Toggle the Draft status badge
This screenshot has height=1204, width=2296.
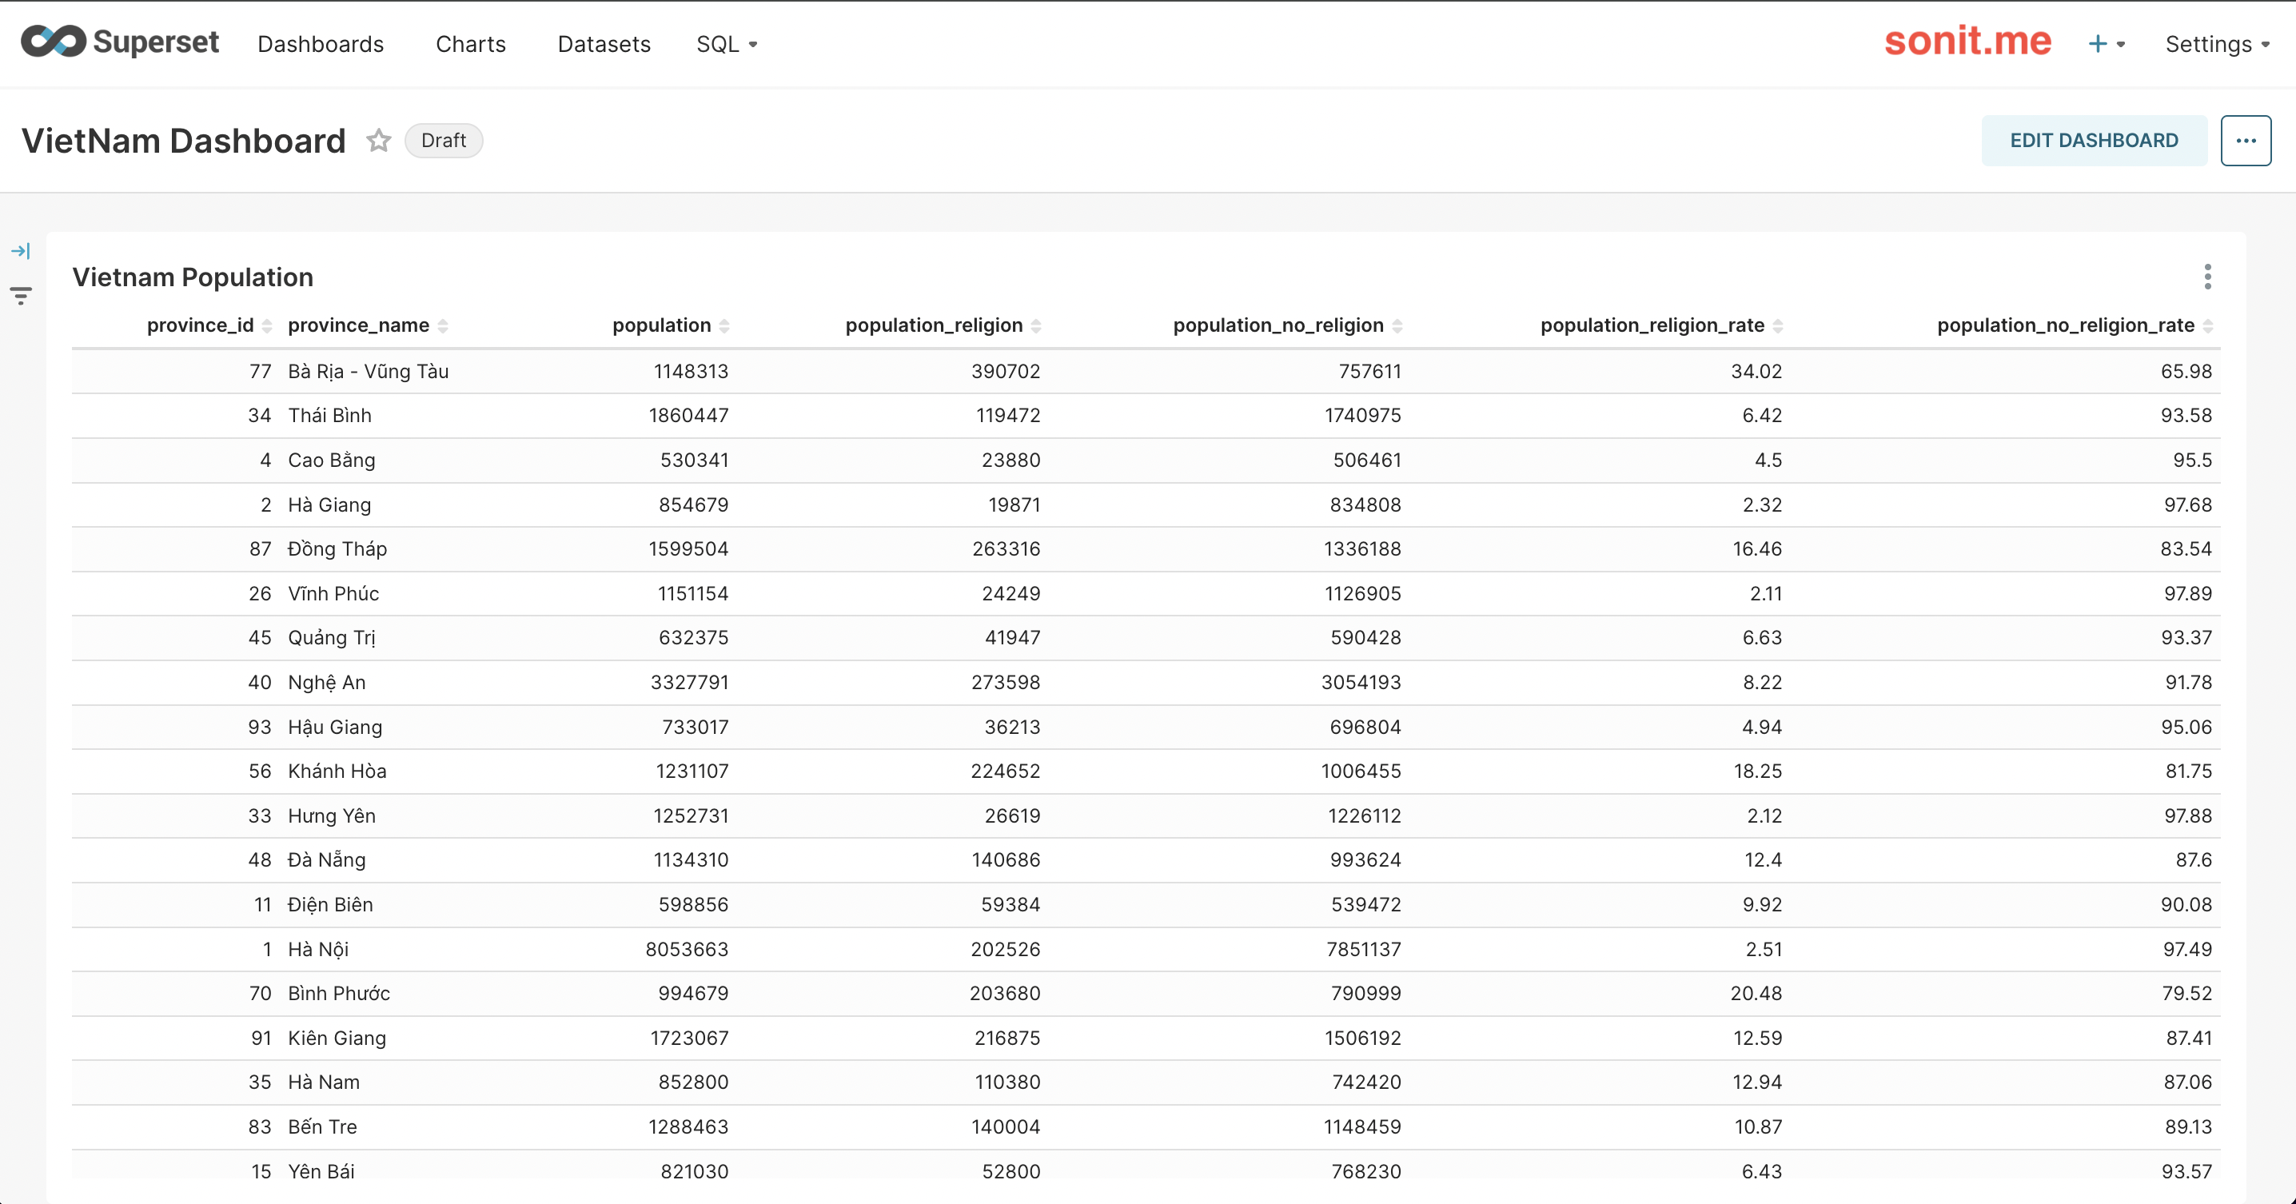coord(440,140)
